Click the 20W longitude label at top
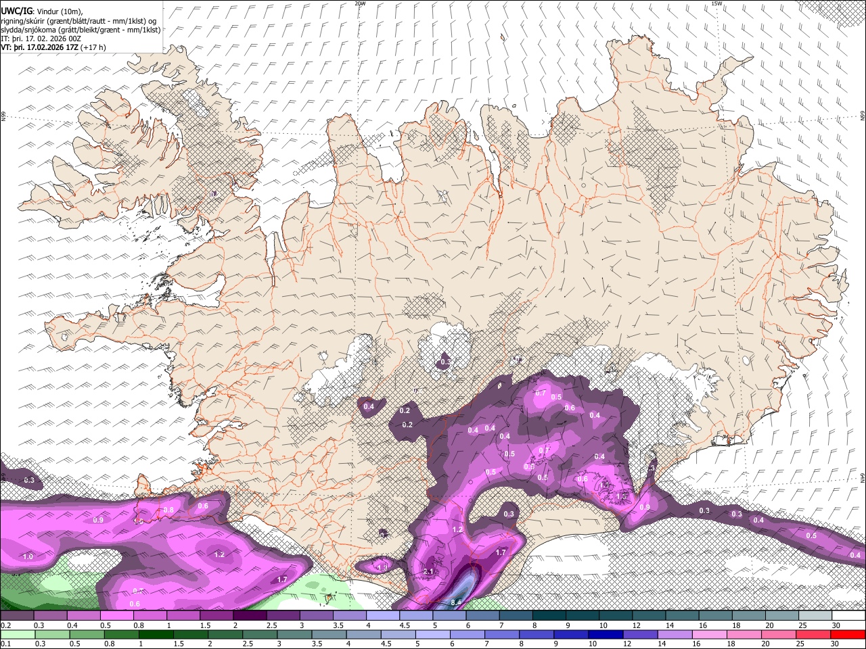This screenshot has height=649, width=866. [360, 3]
